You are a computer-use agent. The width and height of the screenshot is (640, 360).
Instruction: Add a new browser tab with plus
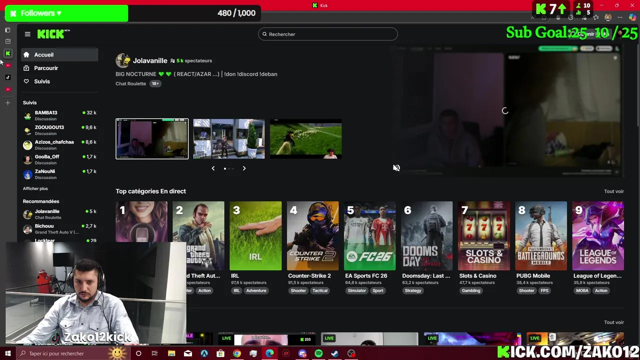(x=7, y=103)
